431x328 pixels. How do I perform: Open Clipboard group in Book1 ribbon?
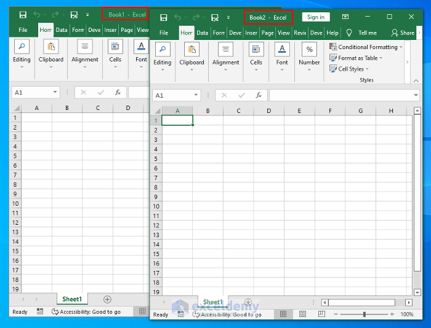click(51, 54)
